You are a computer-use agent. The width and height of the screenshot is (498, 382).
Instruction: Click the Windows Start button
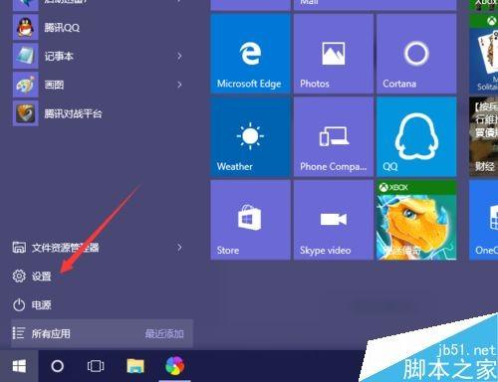(19, 366)
